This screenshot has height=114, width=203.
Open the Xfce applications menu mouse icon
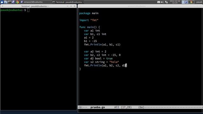coord(2,2)
